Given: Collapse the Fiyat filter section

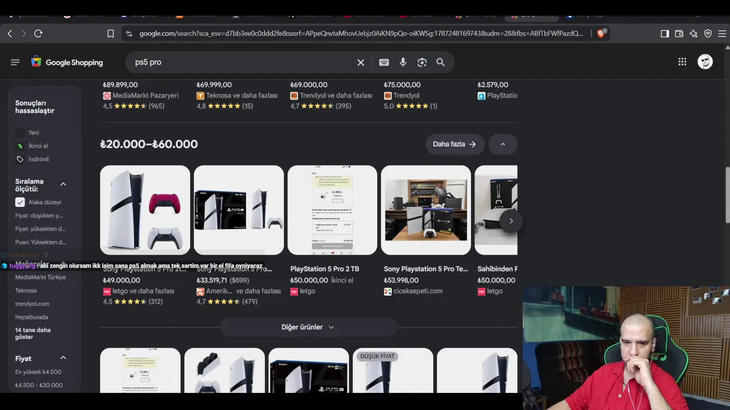Looking at the screenshot, I should pos(63,358).
